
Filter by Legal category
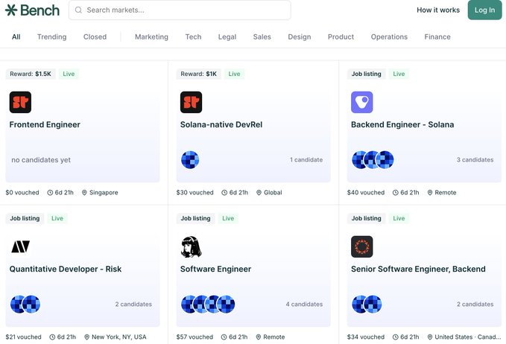click(227, 36)
